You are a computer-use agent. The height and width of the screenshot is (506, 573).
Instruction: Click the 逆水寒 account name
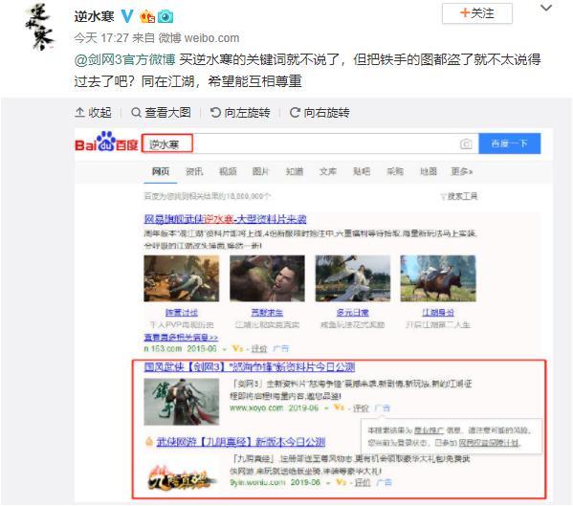point(95,16)
